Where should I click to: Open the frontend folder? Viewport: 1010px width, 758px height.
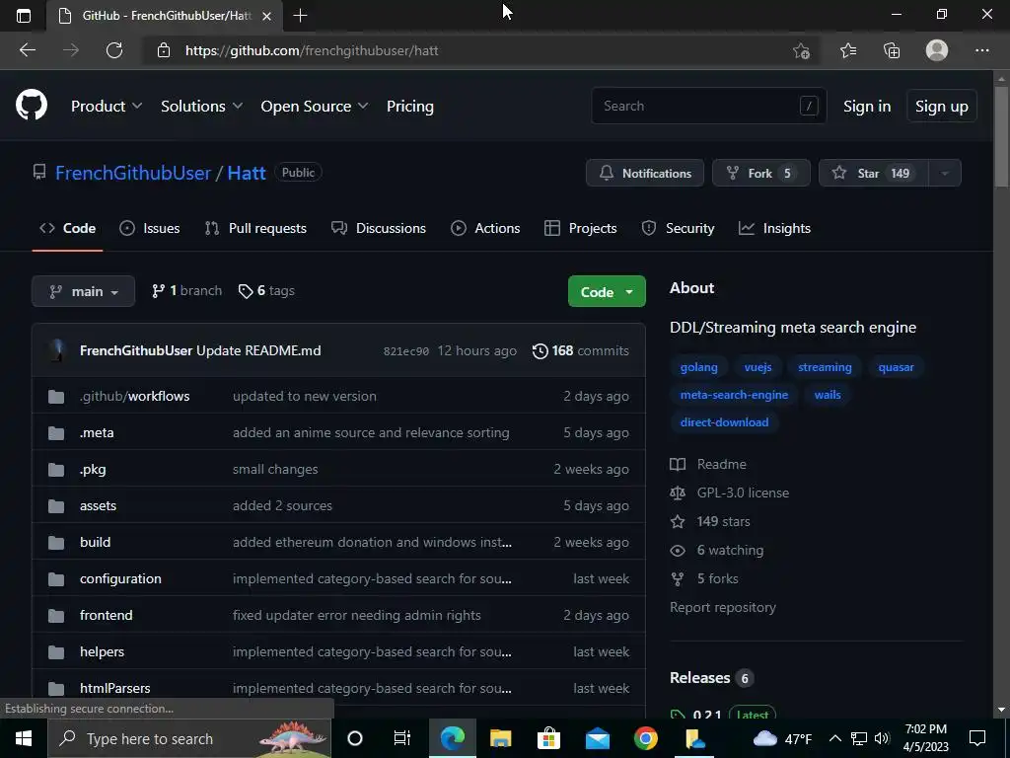tap(107, 616)
